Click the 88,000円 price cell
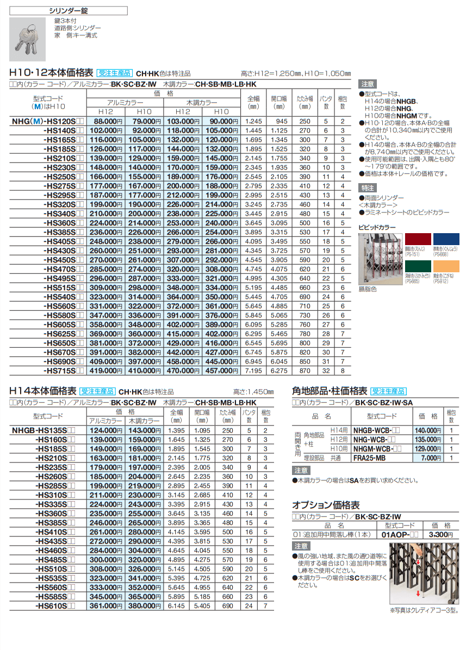Viewport: 466px width, 650px height. tap(105, 121)
